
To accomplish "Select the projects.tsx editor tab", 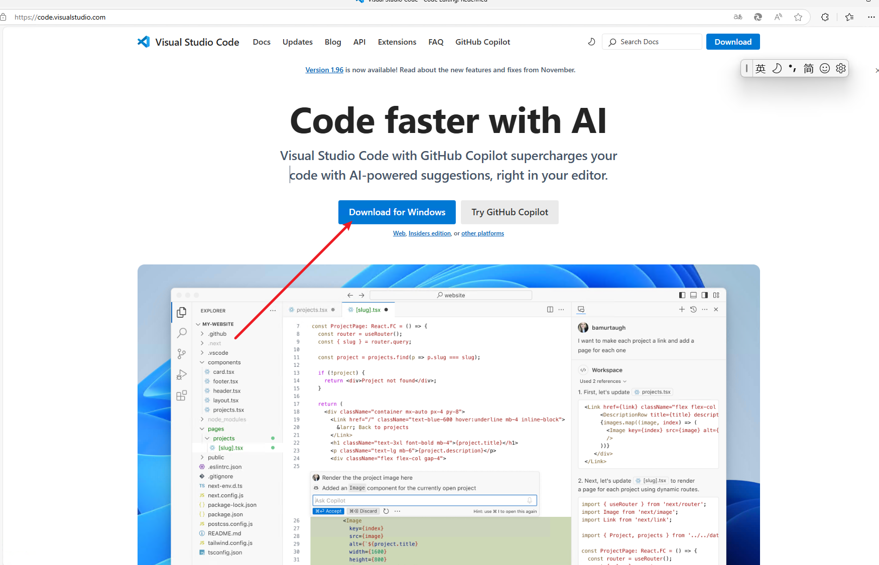I will pyautogui.click(x=312, y=310).
